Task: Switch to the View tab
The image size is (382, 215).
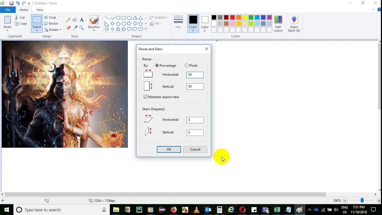Action: [40, 10]
